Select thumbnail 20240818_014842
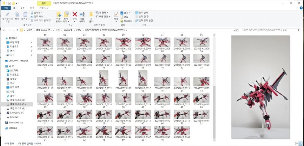The image size is (304, 146). pos(182,131)
